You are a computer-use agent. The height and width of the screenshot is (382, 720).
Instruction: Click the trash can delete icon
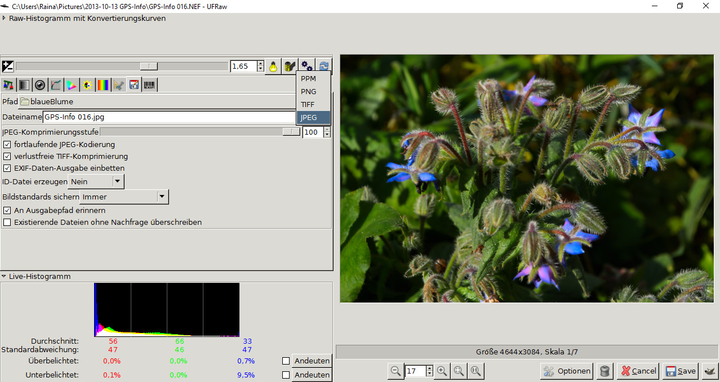pos(605,371)
